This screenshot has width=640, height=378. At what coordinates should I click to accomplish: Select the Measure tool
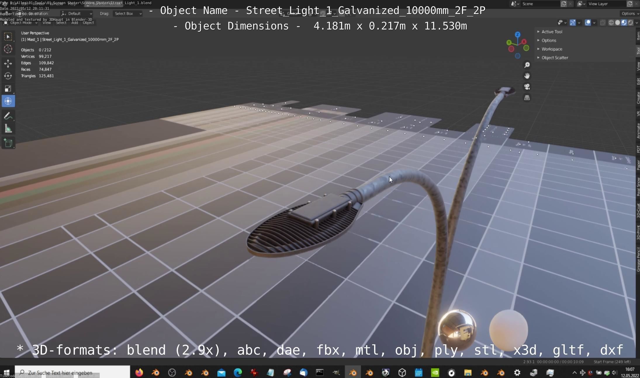(8, 129)
